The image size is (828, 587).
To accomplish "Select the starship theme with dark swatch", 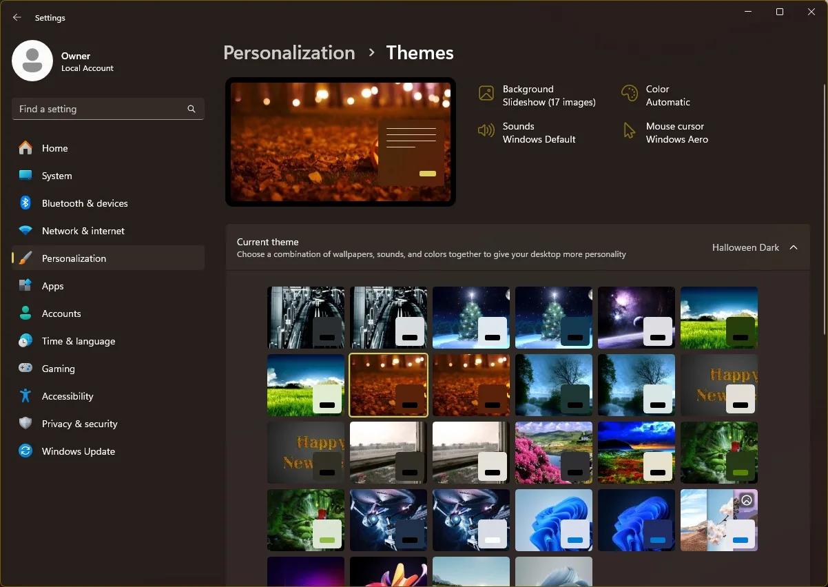I will click(389, 520).
